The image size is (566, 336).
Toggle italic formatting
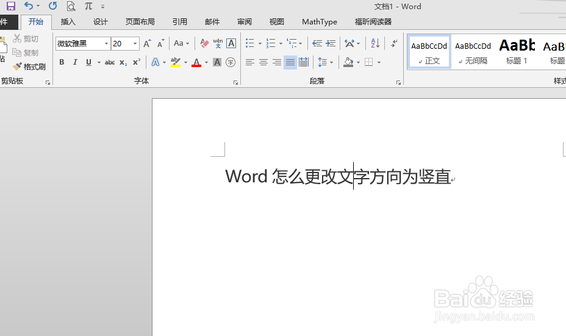click(75, 62)
